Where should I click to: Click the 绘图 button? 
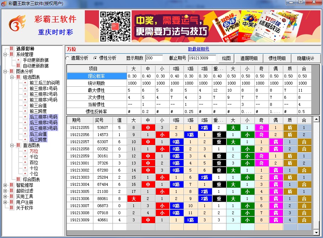tap(226, 58)
